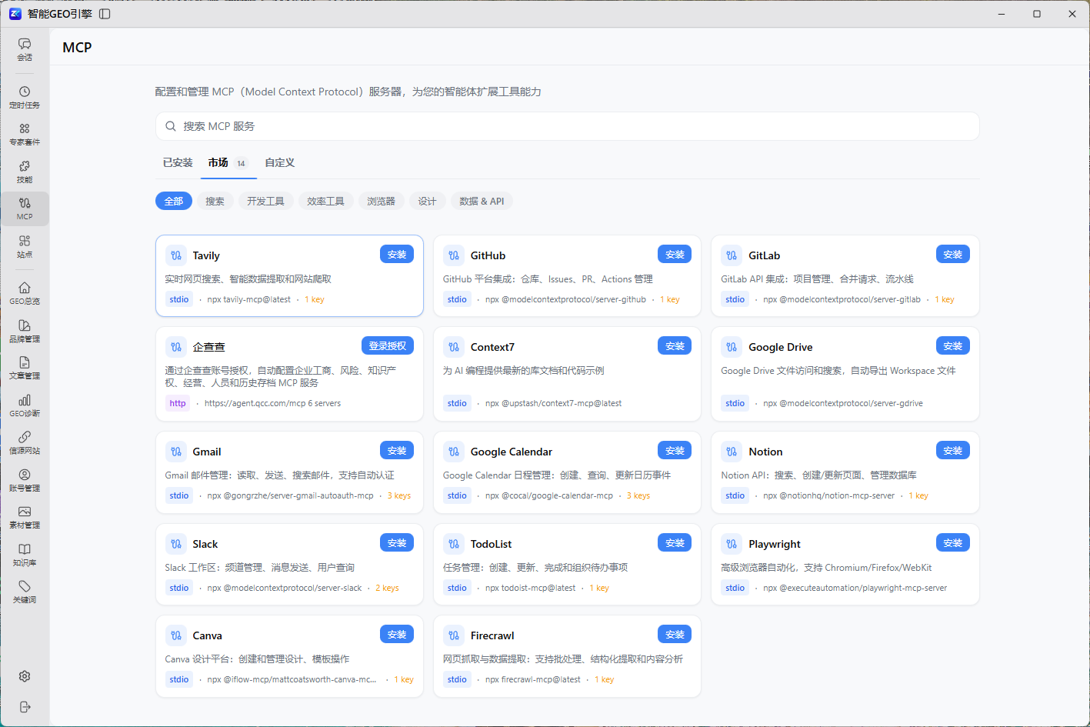
Task: Install the Slack MCP server
Action: pyautogui.click(x=397, y=543)
